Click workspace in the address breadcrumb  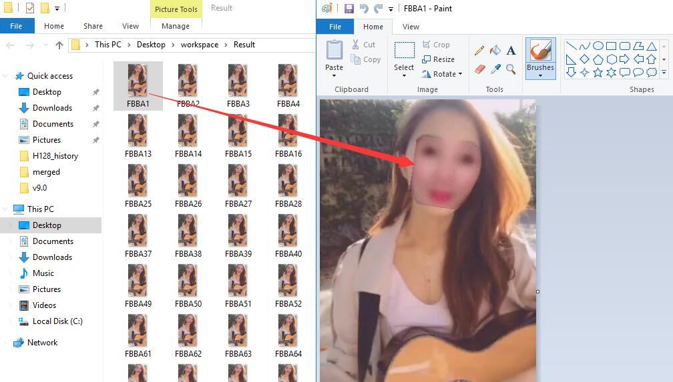tap(200, 45)
